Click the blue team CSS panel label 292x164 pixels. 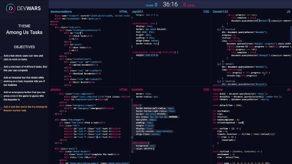click(x=206, y=11)
